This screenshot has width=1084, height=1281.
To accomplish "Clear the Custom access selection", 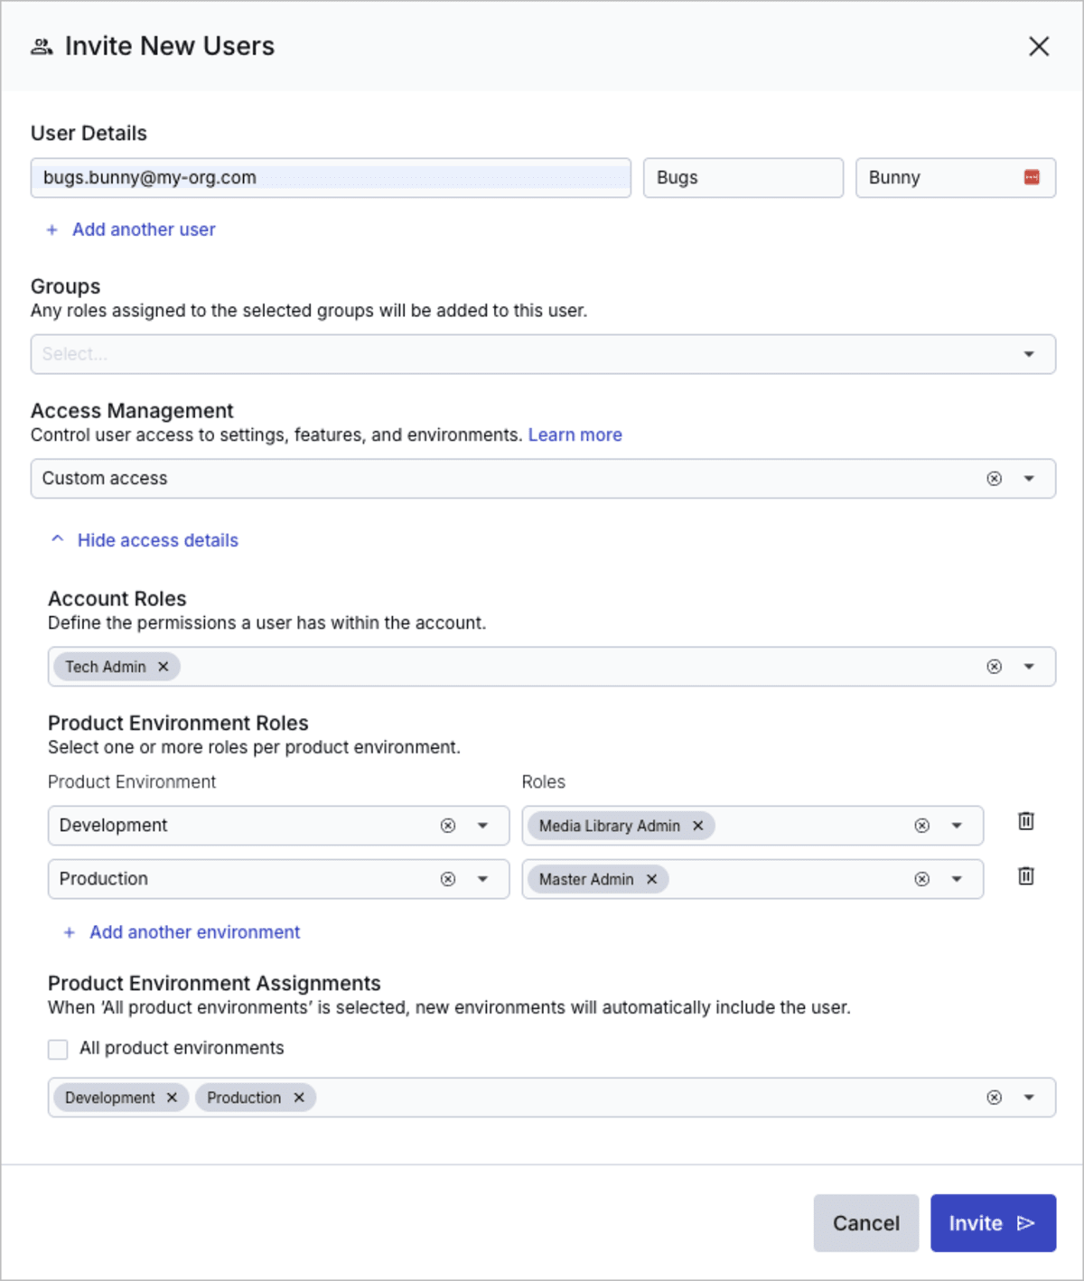I will [x=994, y=478].
